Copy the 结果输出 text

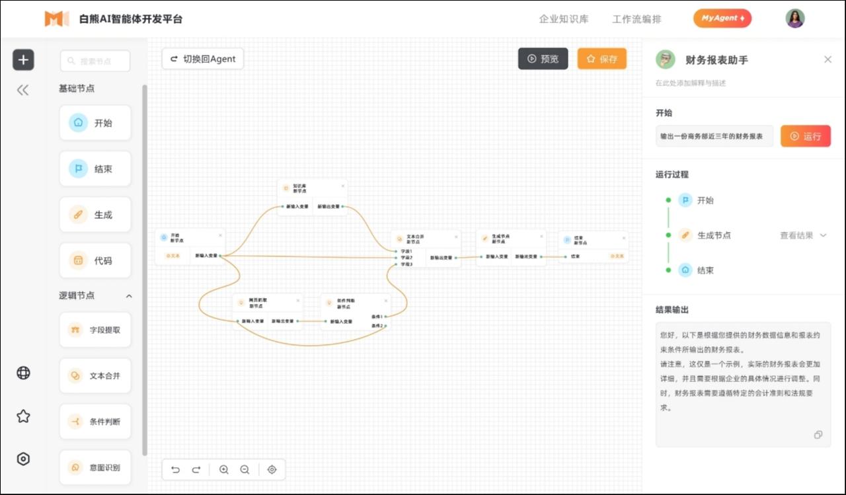(818, 435)
